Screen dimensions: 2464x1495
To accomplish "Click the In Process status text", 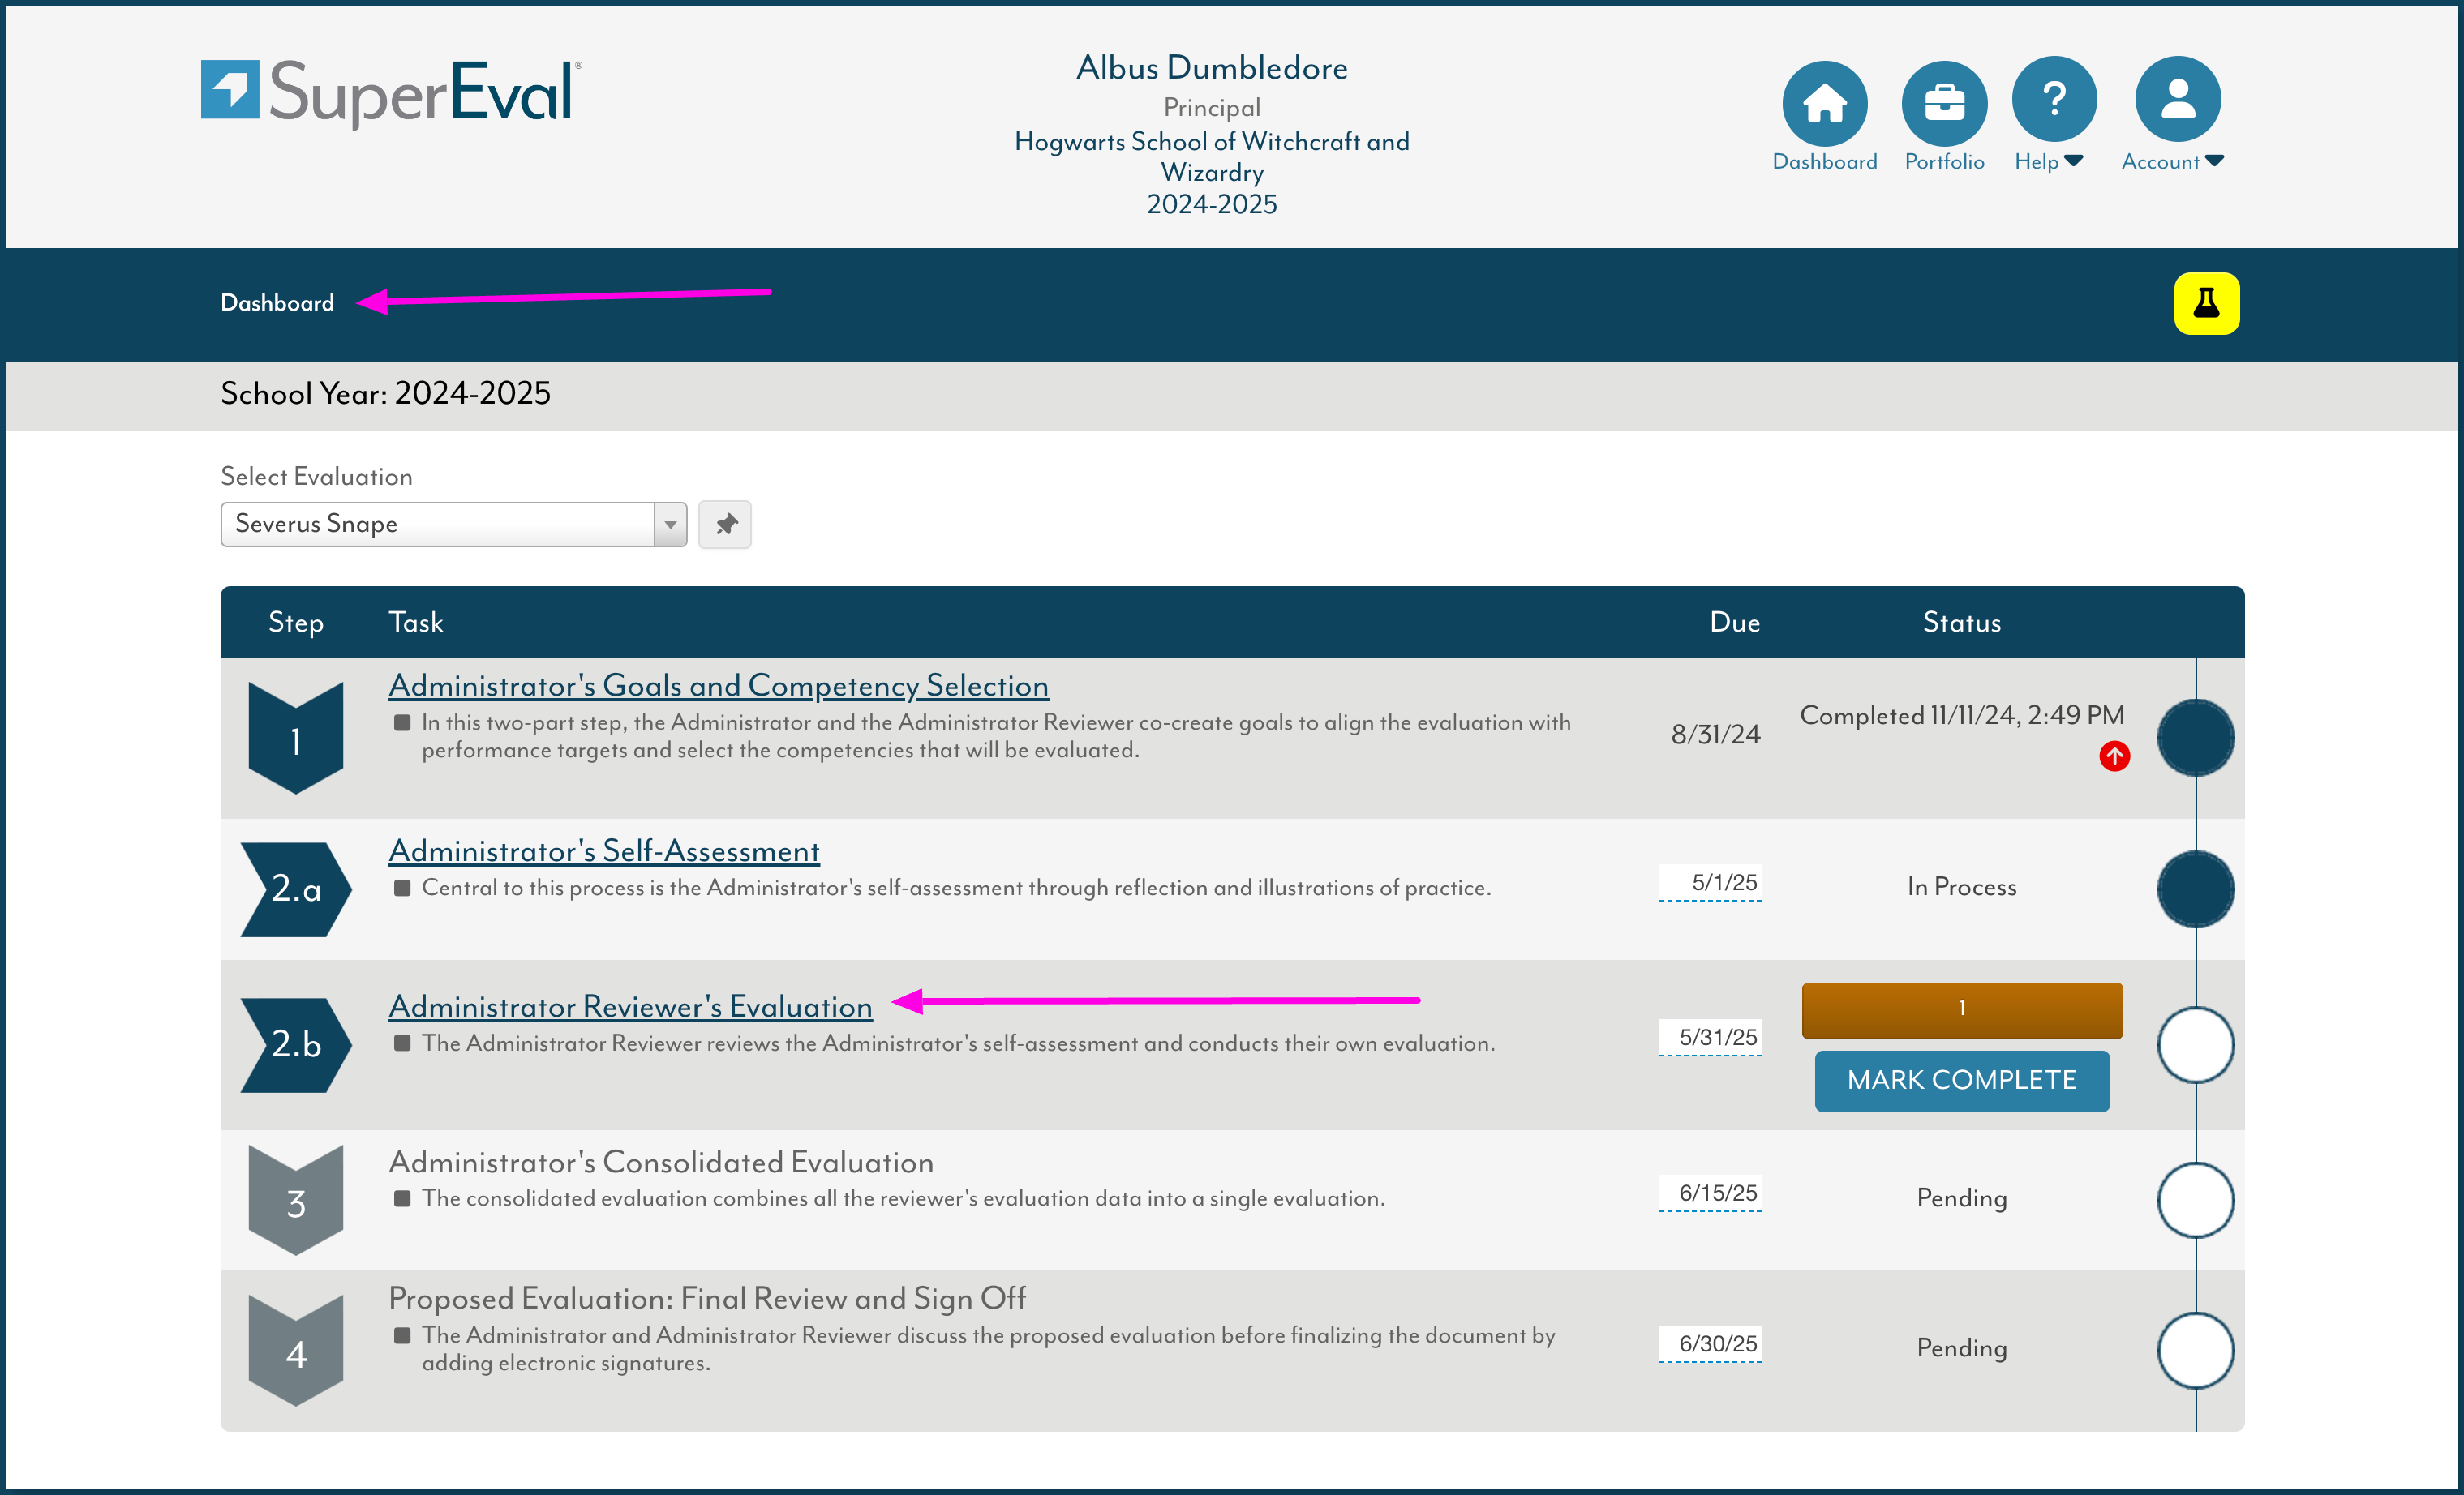I will 1961,888.
